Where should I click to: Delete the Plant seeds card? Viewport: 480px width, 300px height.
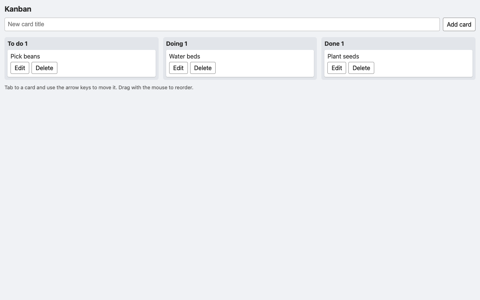click(361, 68)
